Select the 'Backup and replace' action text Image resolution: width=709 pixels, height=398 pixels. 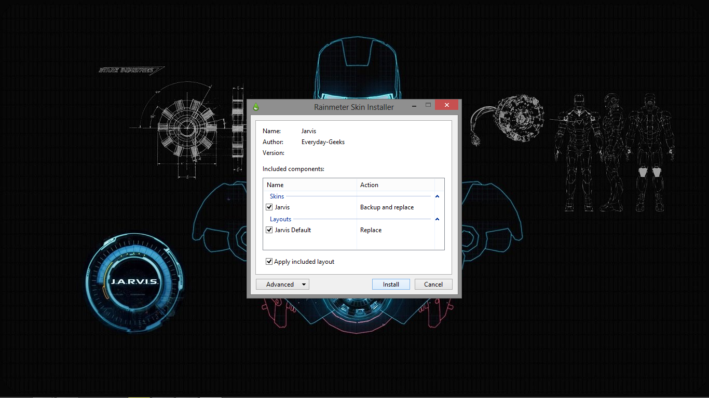pos(387,207)
